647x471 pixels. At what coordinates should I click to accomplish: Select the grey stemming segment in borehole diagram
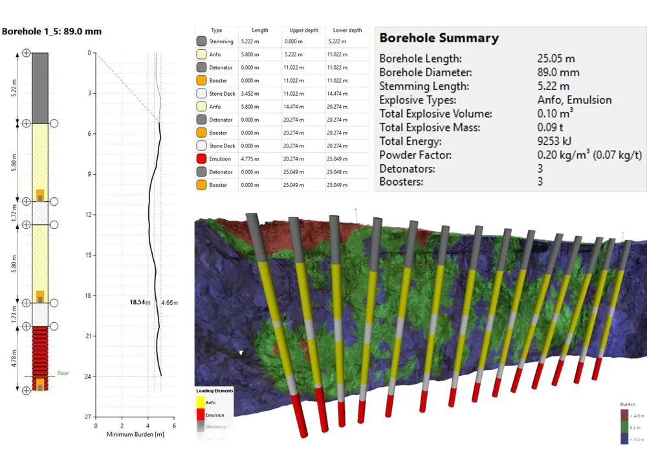click(x=40, y=88)
